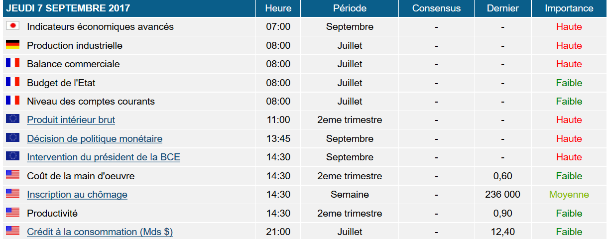Click the Dernier column header
The height and width of the screenshot is (239, 608).
pyautogui.click(x=502, y=8)
